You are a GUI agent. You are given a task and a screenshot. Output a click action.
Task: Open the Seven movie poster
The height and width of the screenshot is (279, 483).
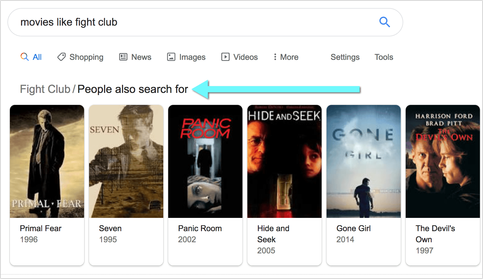tap(126, 161)
